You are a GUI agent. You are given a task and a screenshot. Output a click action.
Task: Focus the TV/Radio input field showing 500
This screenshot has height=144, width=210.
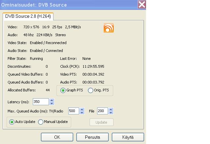click(x=73, y=111)
